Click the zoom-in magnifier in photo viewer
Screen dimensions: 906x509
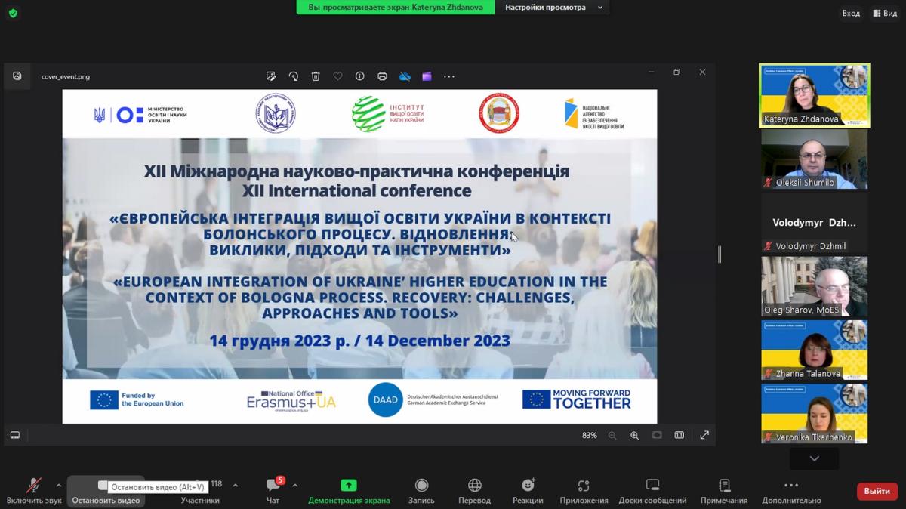point(634,435)
